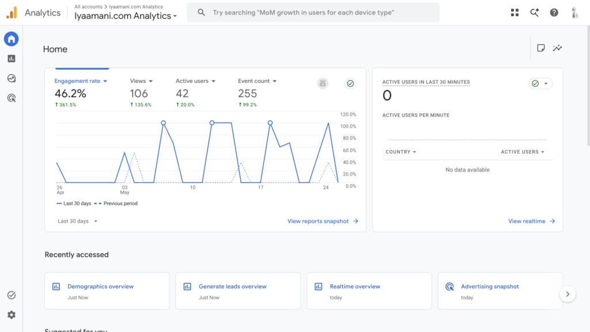The width and height of the screenshot is (590, 332).
Task: Click the 'Active users per minute' label
Action: 416,115
